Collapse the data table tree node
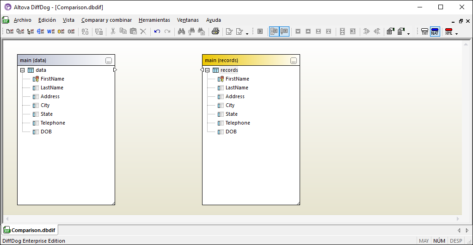Screen dimensions: 473x245 coord(23,70)
